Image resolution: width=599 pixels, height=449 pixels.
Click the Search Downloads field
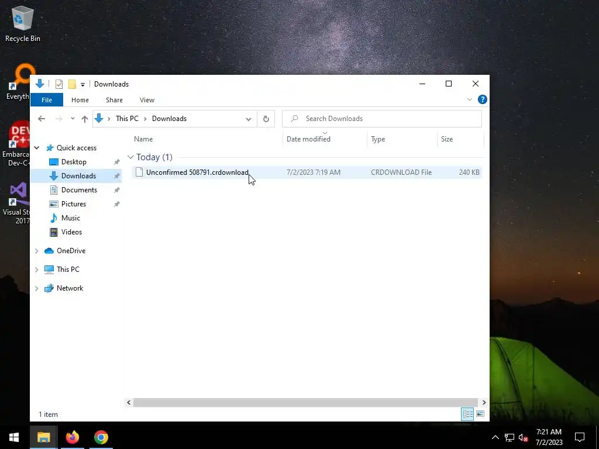point(382,119)
